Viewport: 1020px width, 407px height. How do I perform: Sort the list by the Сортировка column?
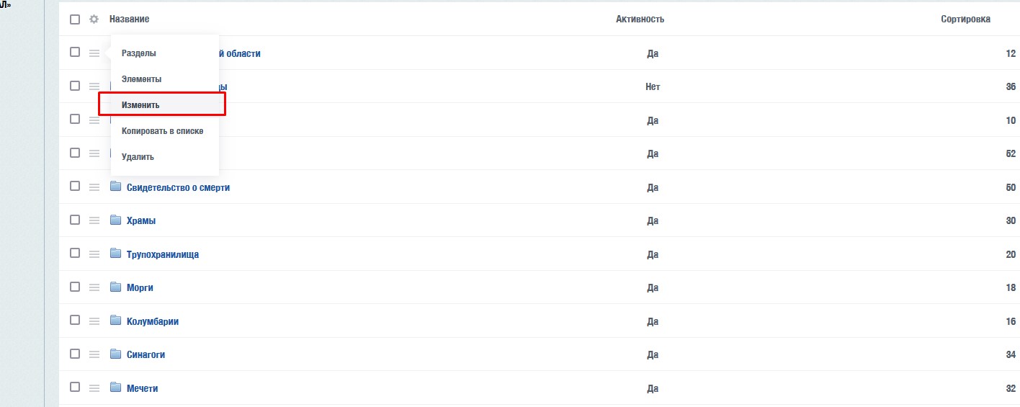[x=965, y=19]
